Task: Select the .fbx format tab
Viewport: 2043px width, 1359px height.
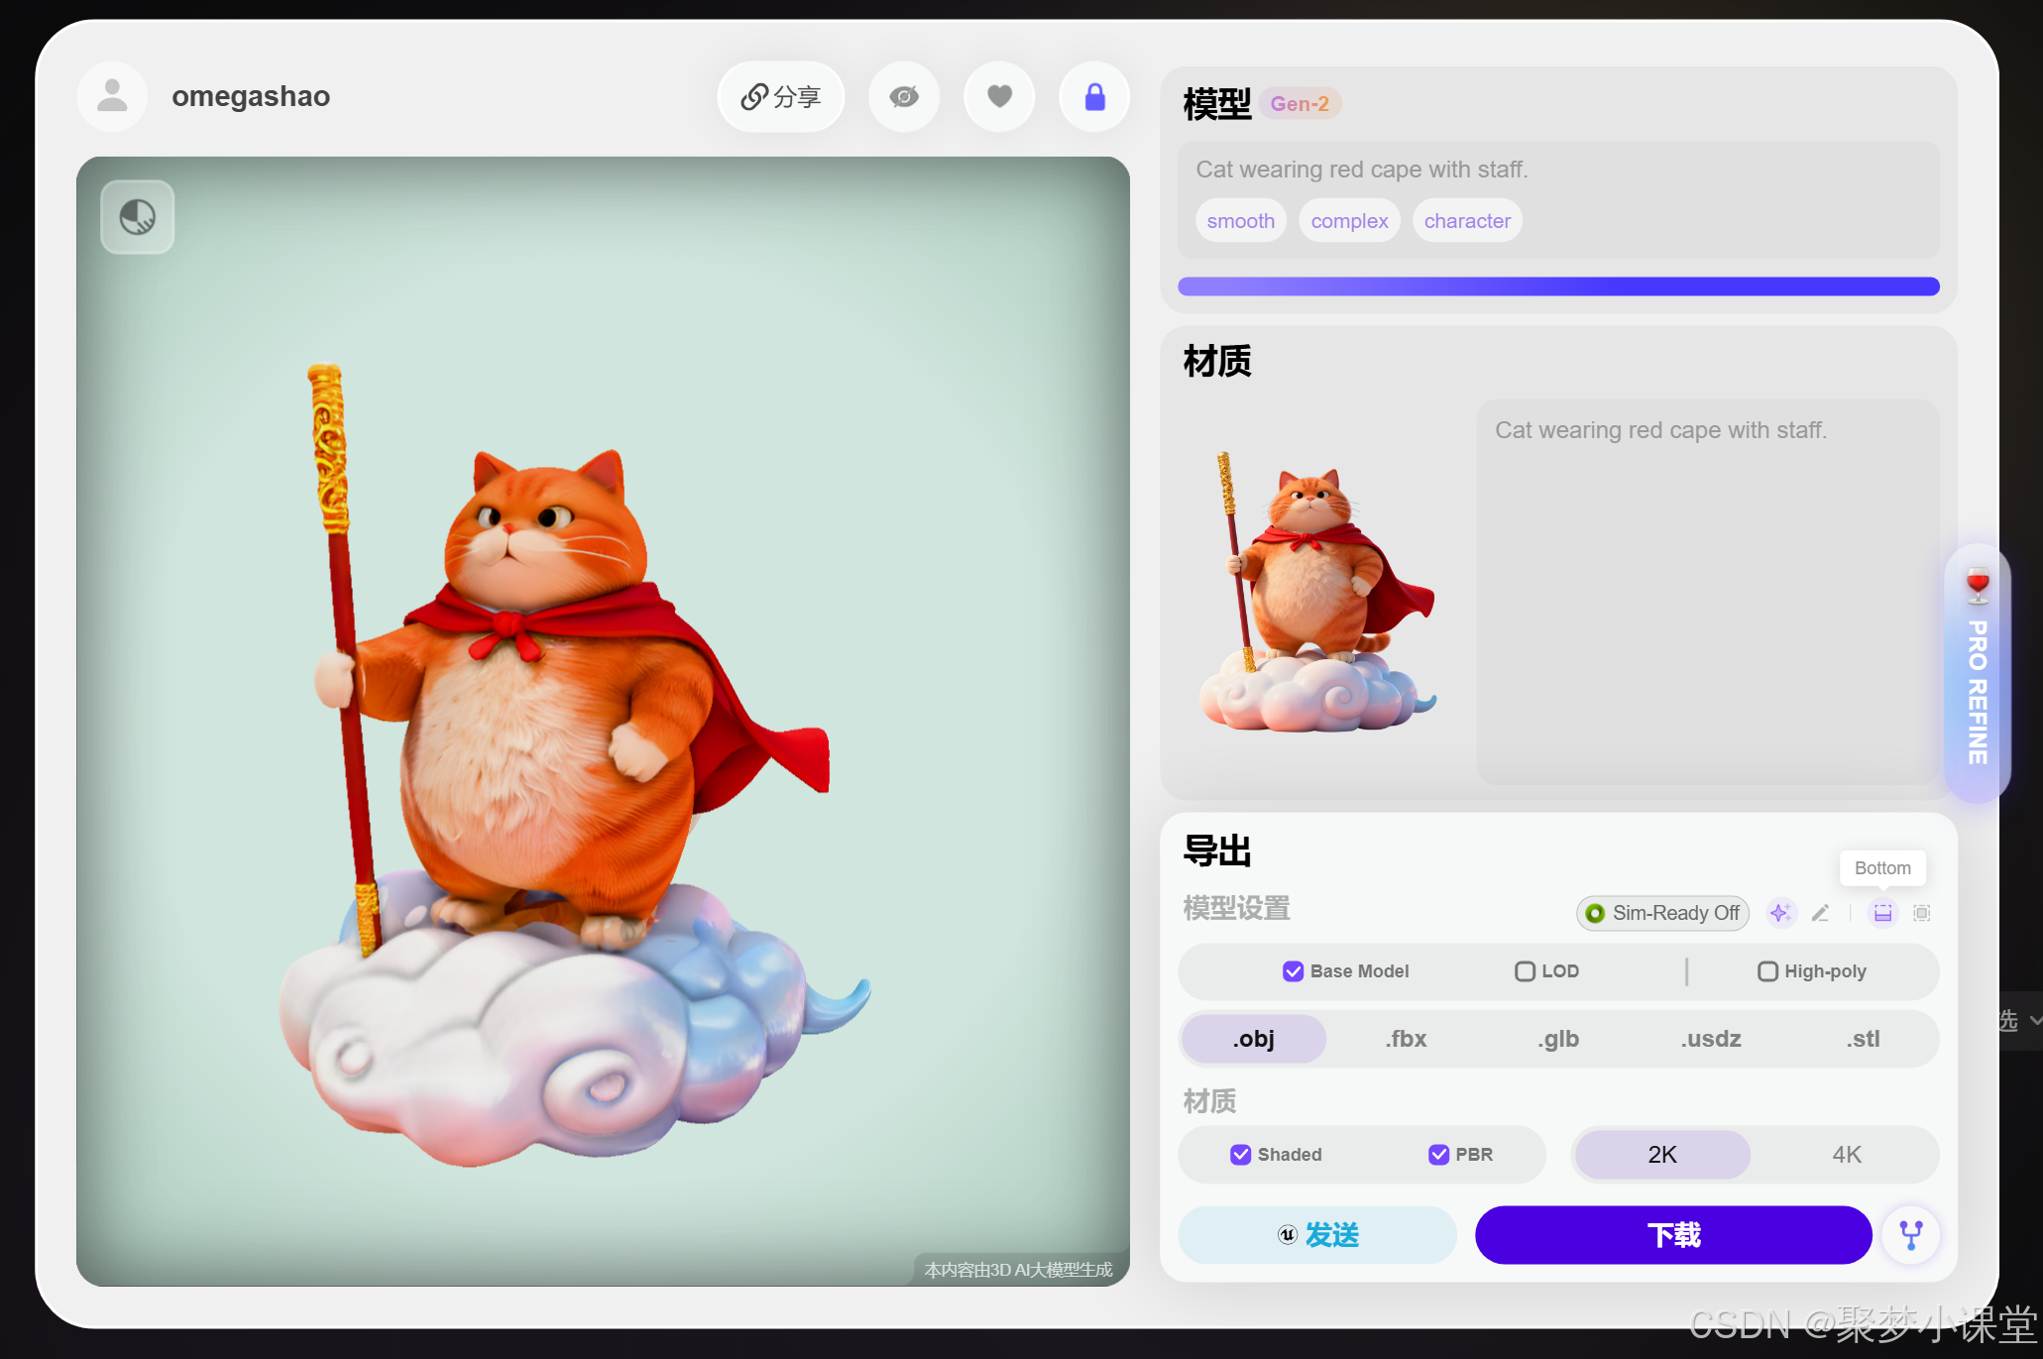Action: point(1406,1039)
